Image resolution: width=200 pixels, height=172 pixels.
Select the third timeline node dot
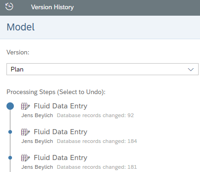pos(10,158)
